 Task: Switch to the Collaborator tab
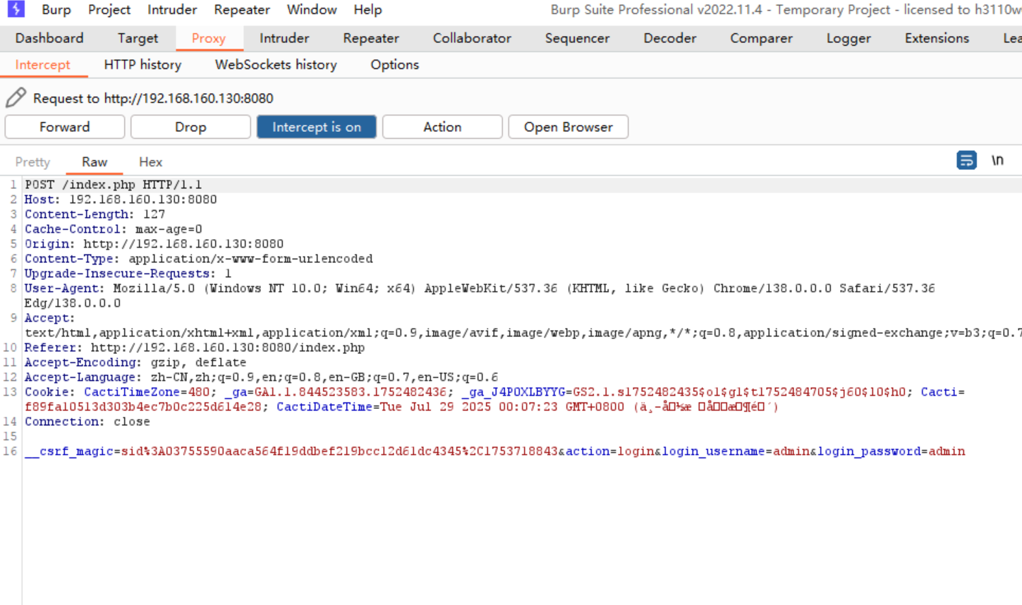[472, 38]
